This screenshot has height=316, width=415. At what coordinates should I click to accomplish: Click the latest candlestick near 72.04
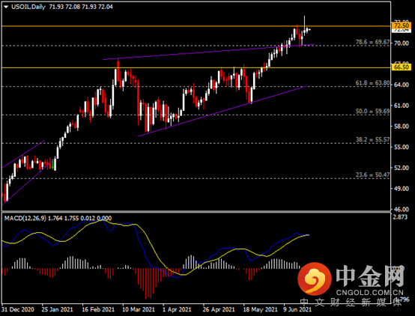[x=309, y=29]
